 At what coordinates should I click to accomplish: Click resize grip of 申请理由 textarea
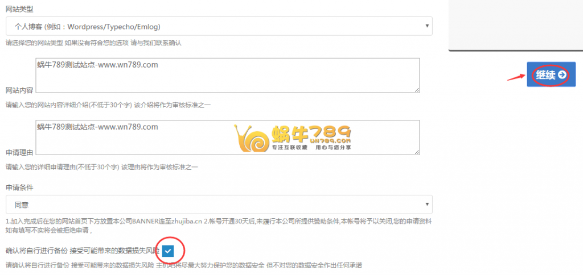coord(417,152)
